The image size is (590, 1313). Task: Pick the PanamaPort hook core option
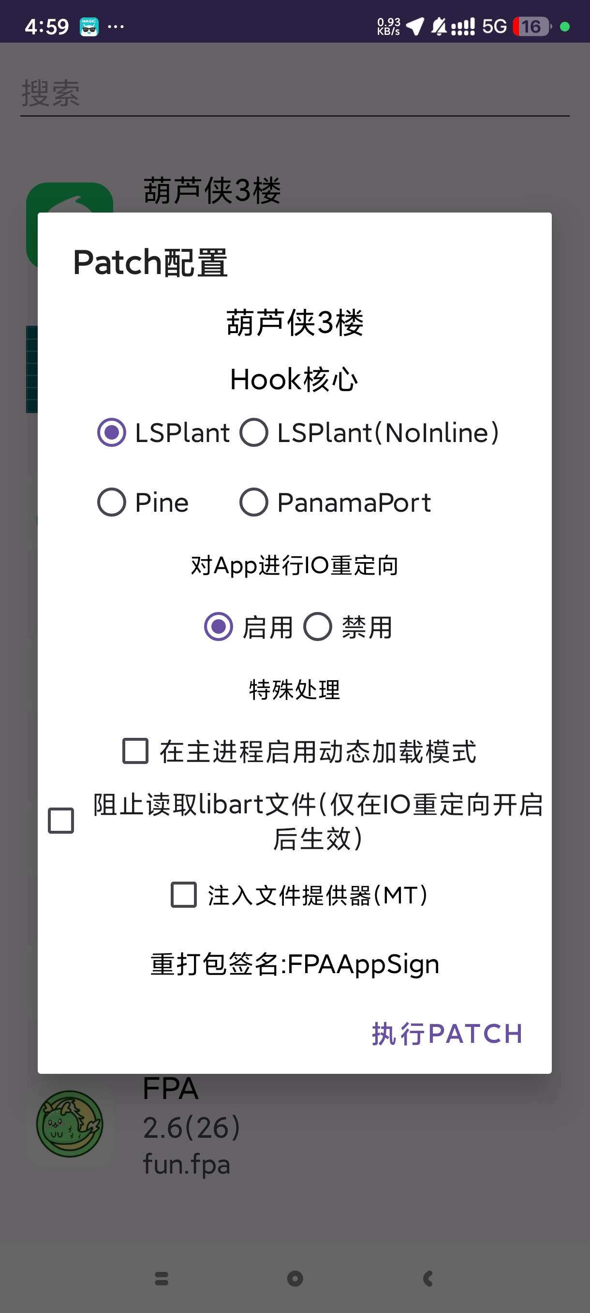click(254, 503)
